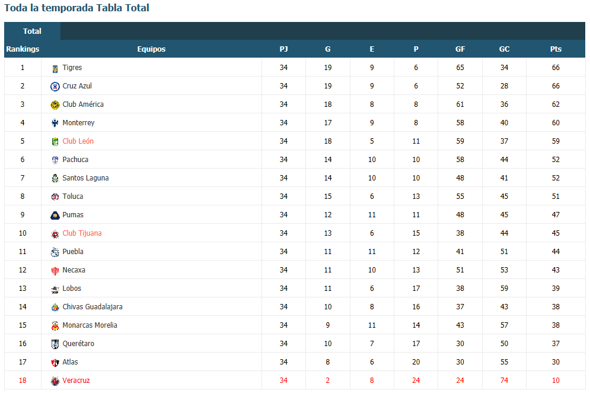The width and height of the screenshot is (590, 393).
Task: Open the Club León team link
Action: point(78,141)
